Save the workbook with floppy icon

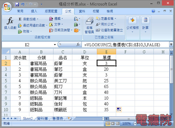[x=17, y=5]
